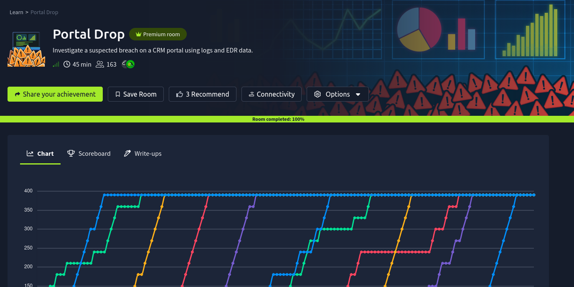Screen dimensions: 574x287
Task: Open the Options dropdown menu
Action: click(x=338, y=94)
